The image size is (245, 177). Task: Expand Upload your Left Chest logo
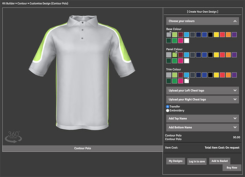[x=202, y=91]
